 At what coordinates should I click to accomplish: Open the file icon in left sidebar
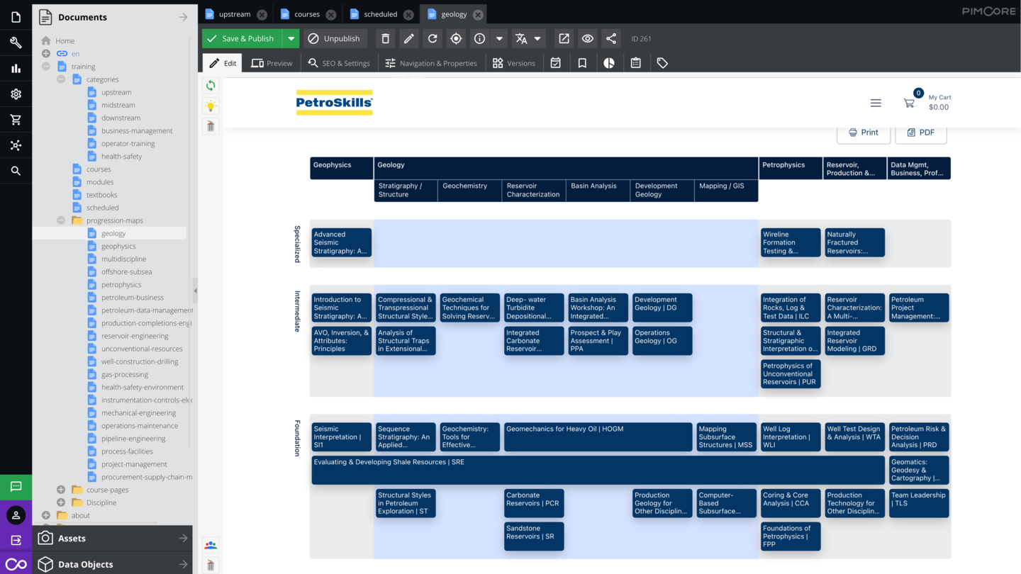(x=16, y=17)
